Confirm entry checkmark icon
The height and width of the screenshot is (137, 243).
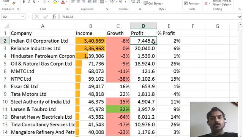point(46,17)
